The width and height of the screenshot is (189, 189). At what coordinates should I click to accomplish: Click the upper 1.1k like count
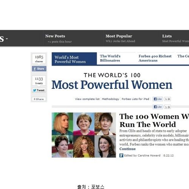click(x=167, y=99)
